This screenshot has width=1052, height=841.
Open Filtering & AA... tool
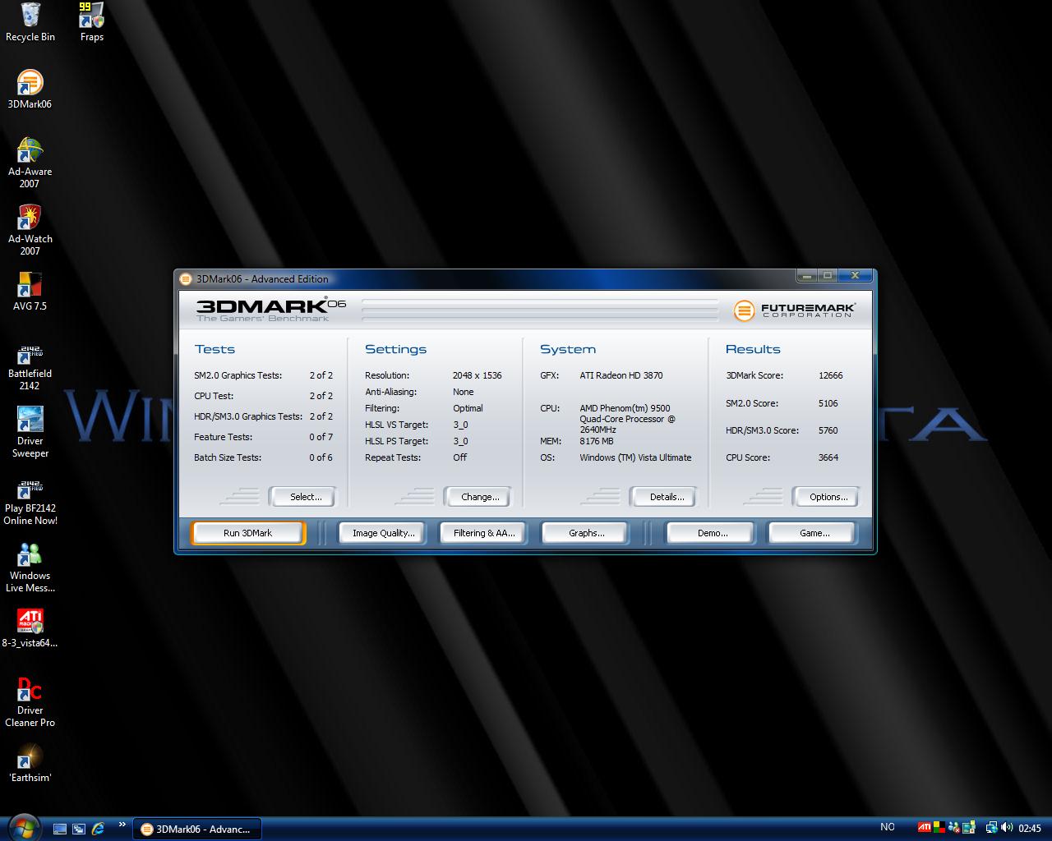[x=484, y=533]
